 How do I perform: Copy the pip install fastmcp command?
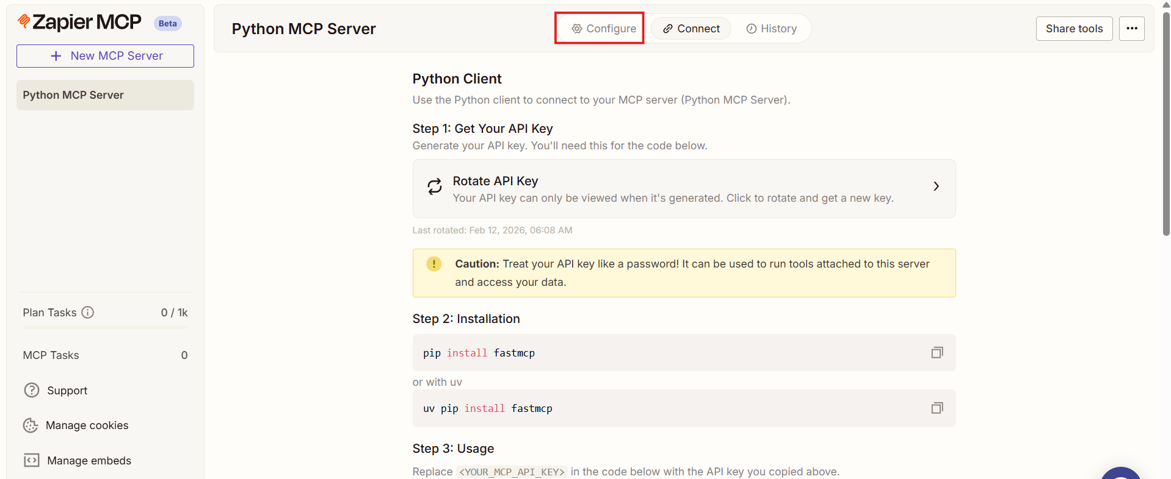[937, 353]
